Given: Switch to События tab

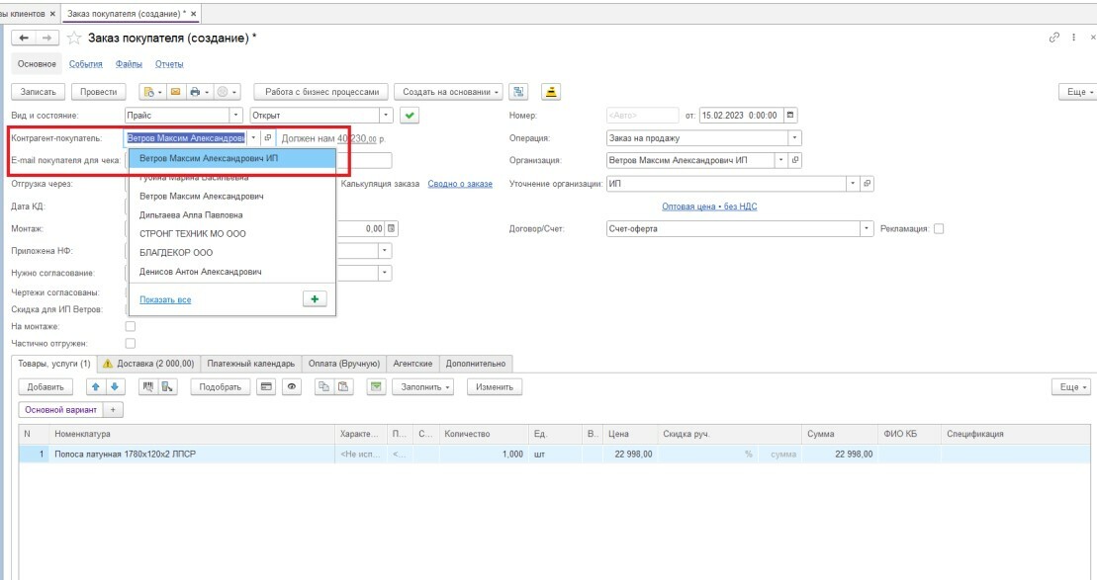Looking at the screenshot, I should pyautogui.click(x=85, y=63).
